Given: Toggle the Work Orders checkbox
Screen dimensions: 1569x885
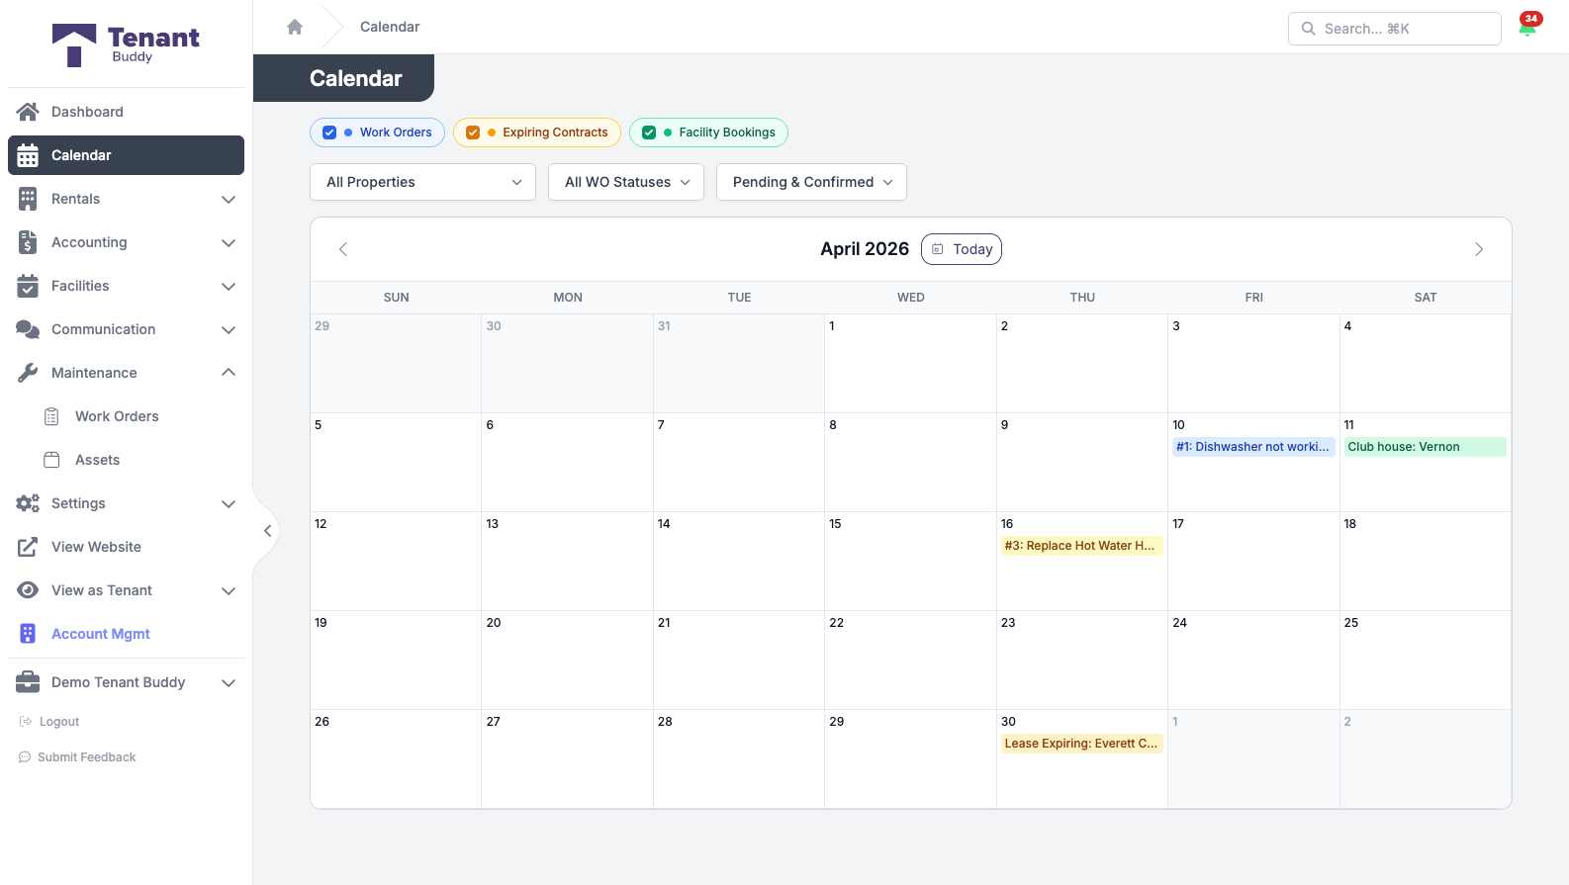Looking at the screenshot, I should [329, 133].
